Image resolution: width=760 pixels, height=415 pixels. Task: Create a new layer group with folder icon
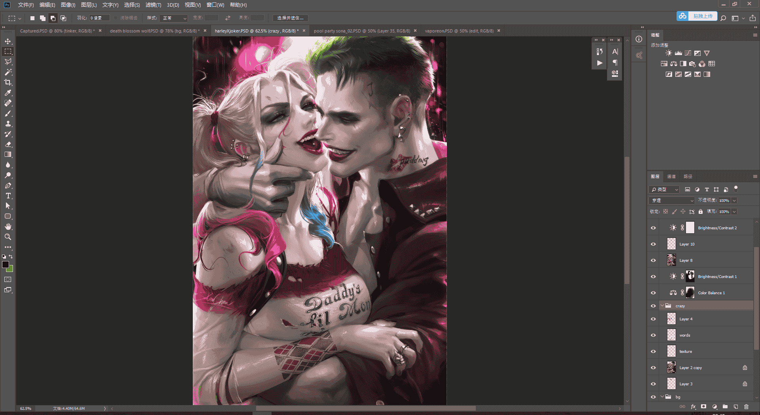[x=725, y=407]
